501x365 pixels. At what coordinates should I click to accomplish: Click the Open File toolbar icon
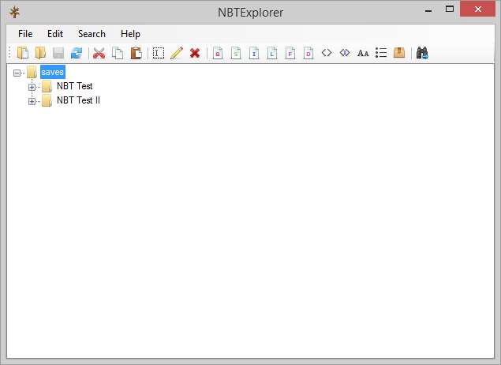(23, 53)
